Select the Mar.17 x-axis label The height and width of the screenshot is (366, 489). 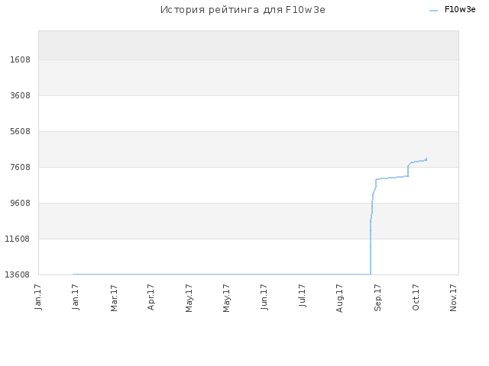pos(114,298)
